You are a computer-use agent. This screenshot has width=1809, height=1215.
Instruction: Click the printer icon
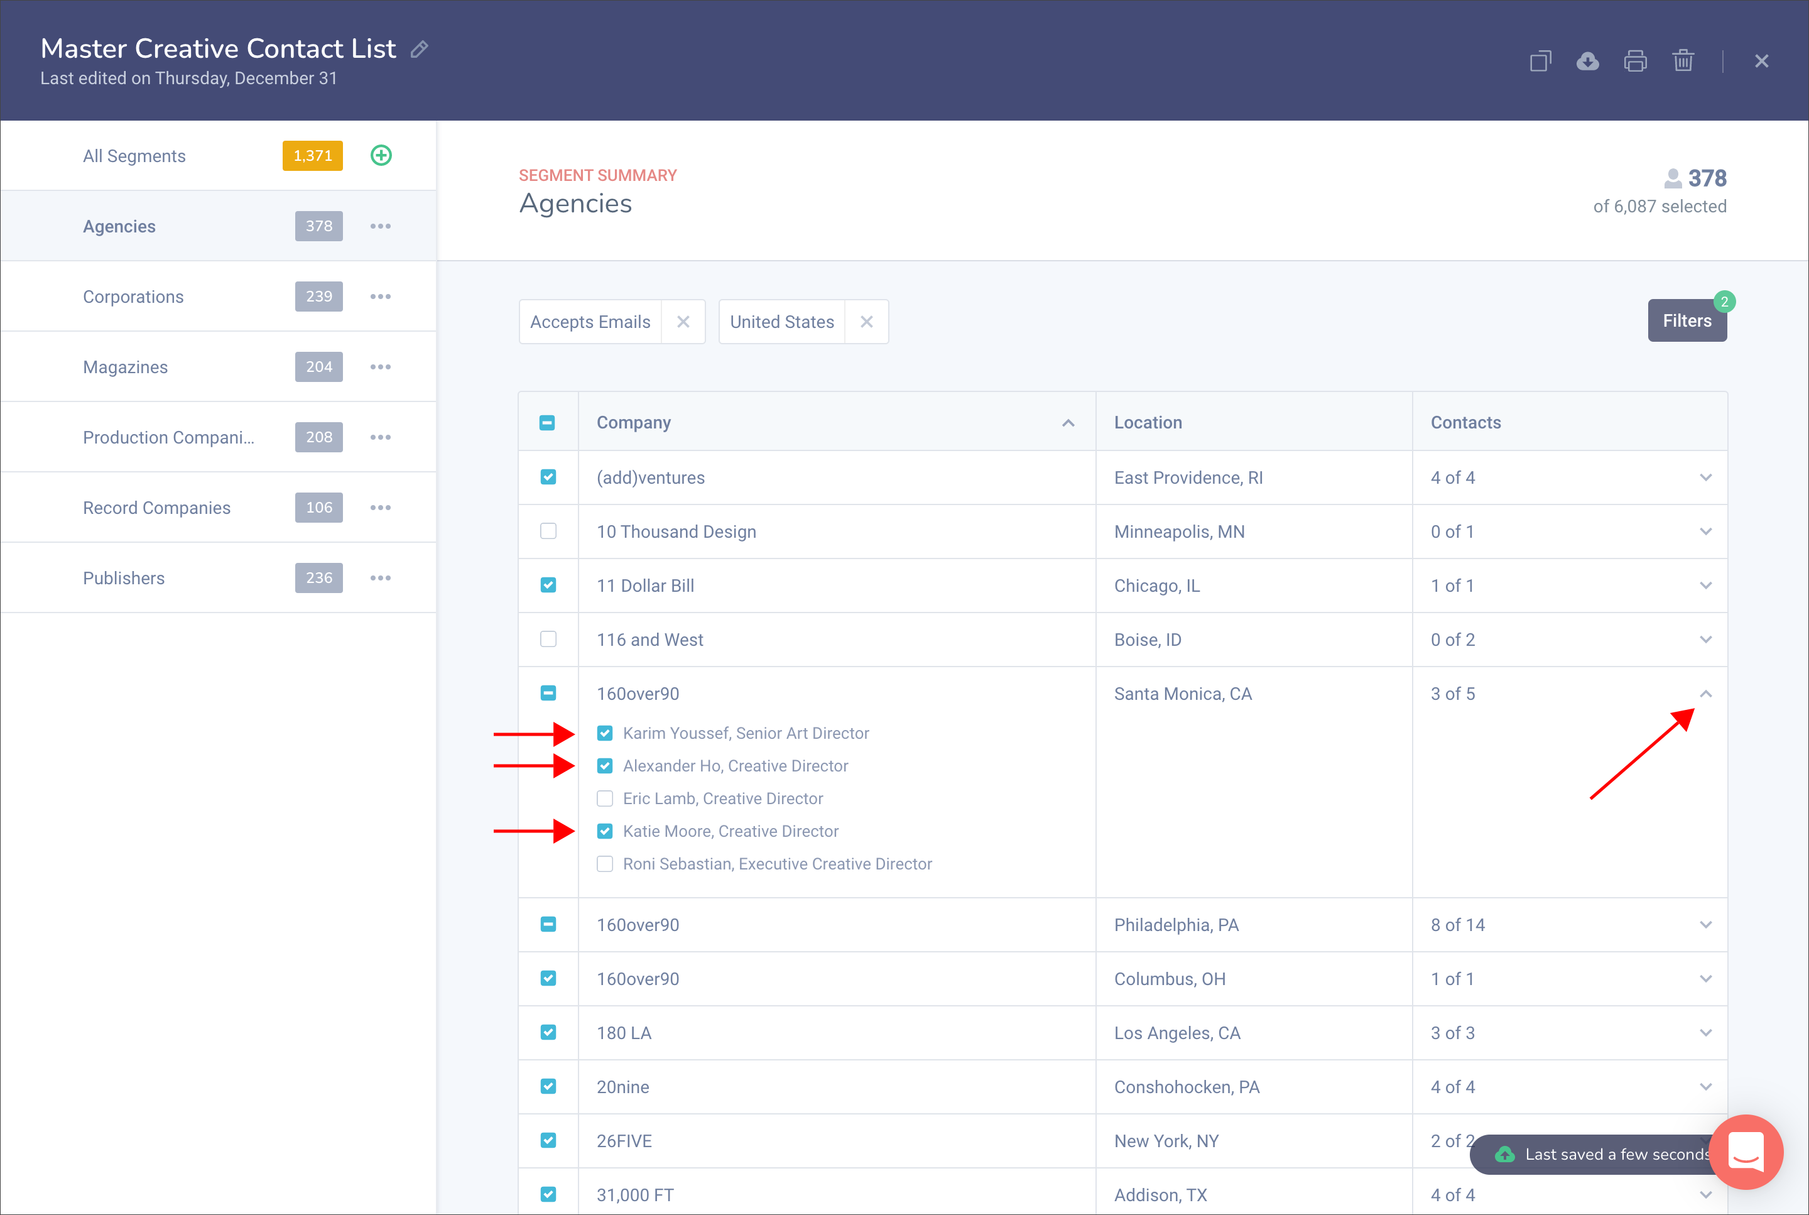pos(1636,61)
